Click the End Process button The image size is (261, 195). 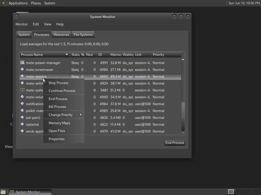pos(175,143)
